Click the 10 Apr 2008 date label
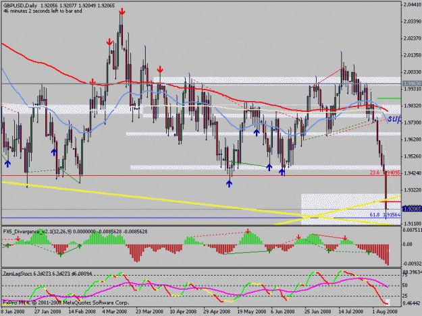This screenshot has width=422, height=316. coord(183,311)
